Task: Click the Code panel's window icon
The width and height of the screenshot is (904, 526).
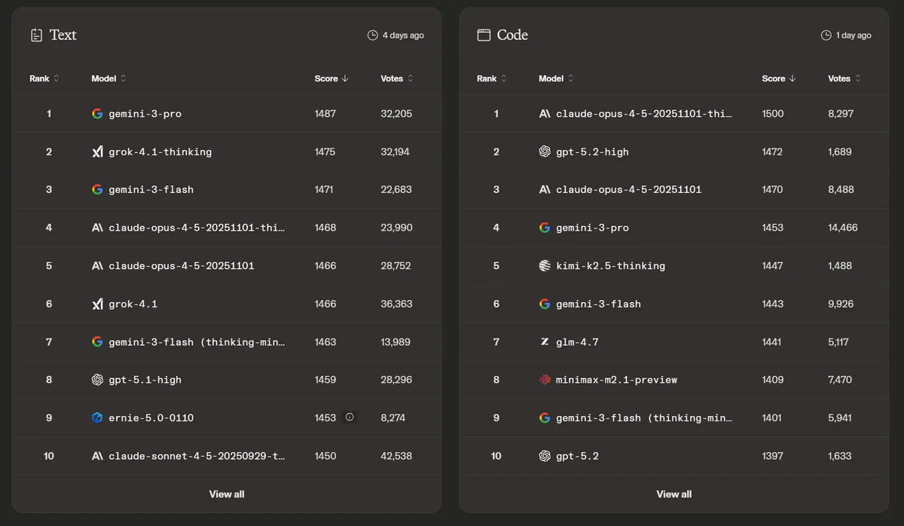Action: click(x=482, y=35)
